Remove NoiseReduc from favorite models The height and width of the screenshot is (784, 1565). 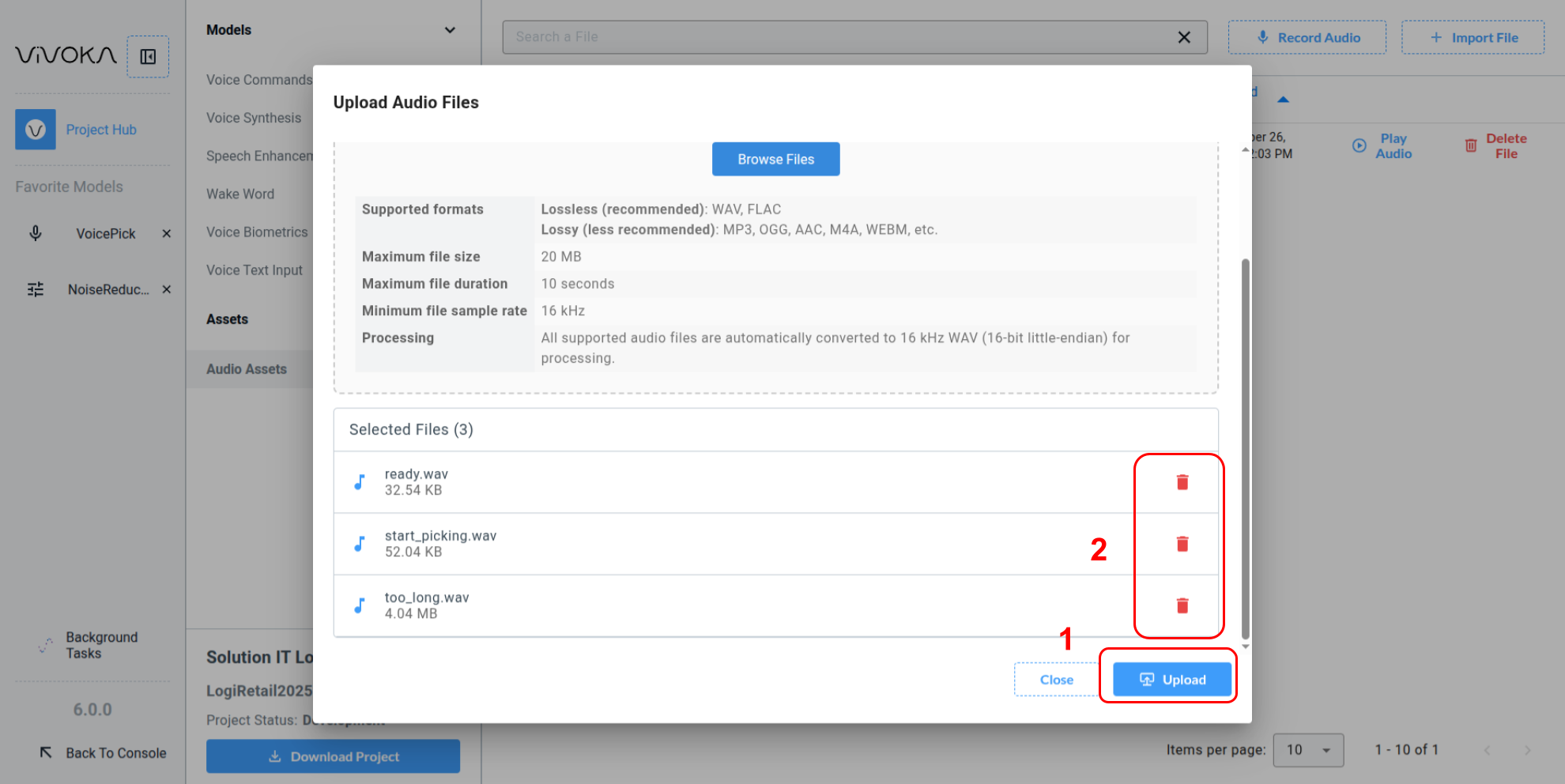[166, 289]
